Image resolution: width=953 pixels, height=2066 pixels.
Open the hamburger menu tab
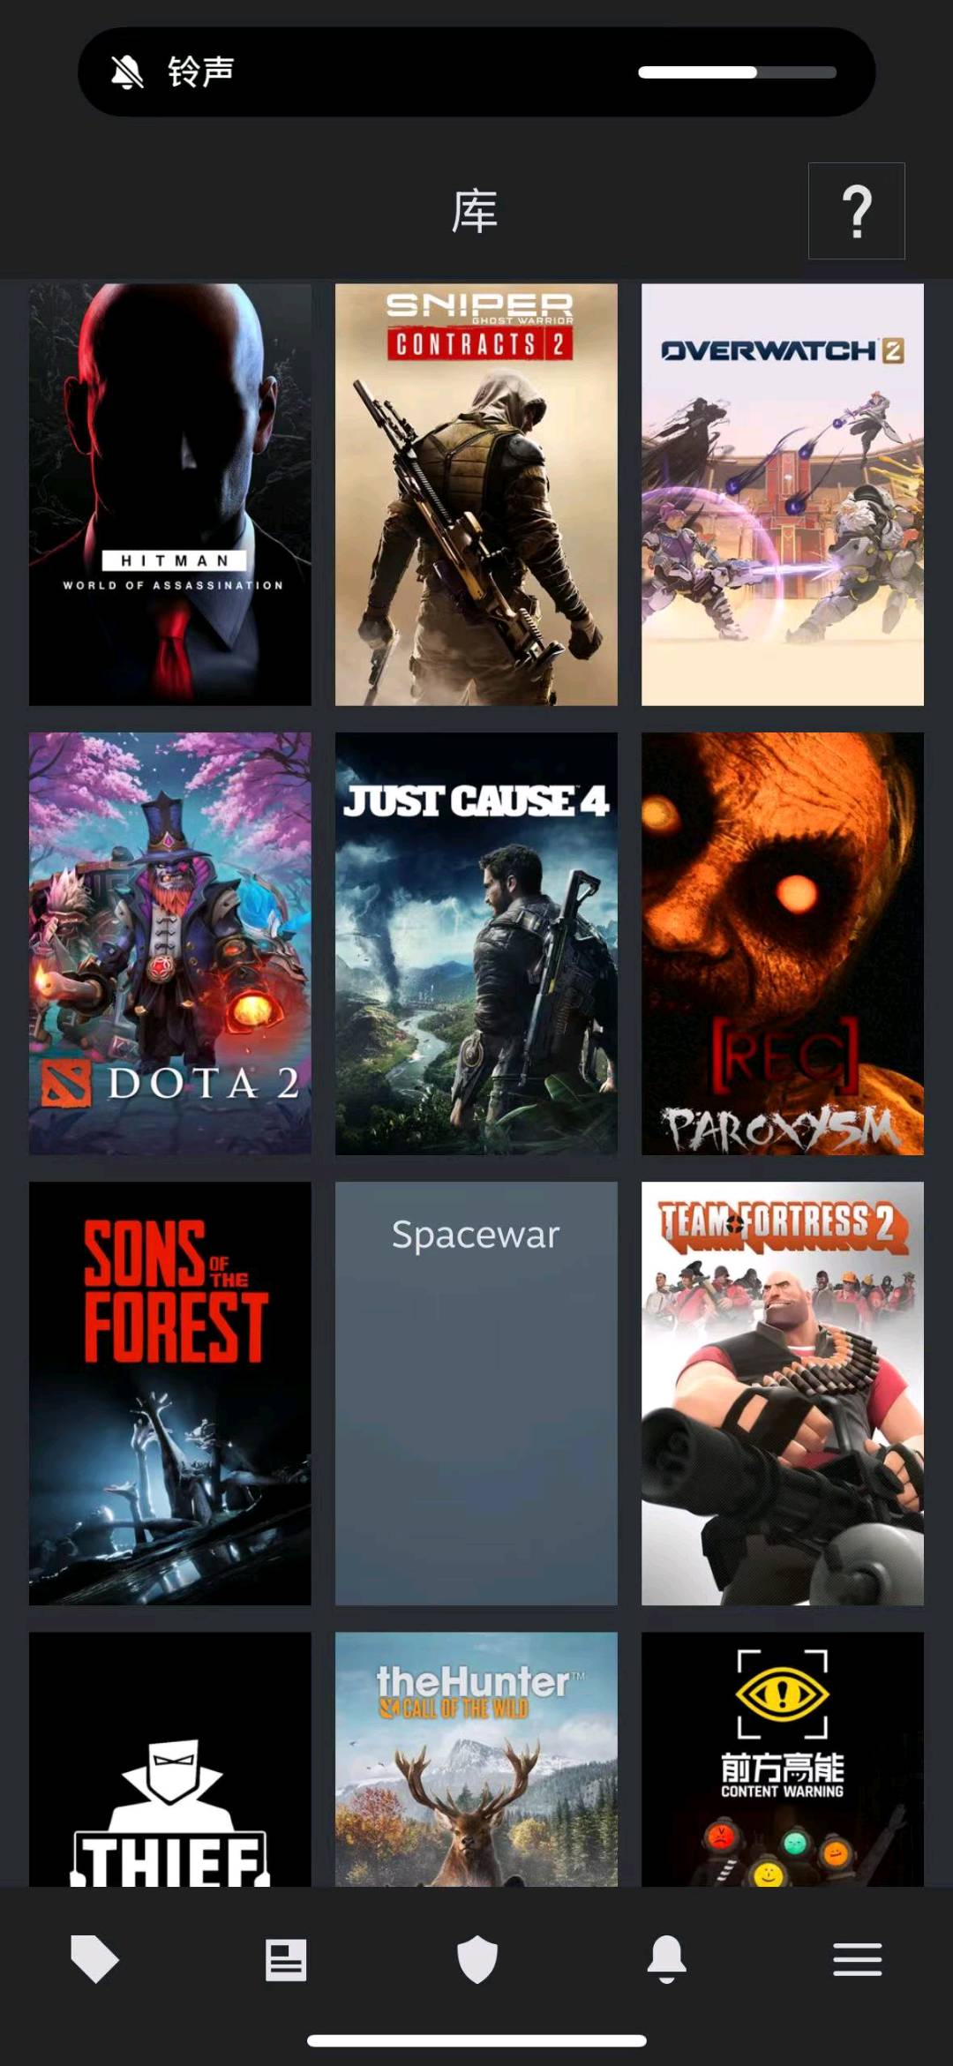pos(858,1959)
